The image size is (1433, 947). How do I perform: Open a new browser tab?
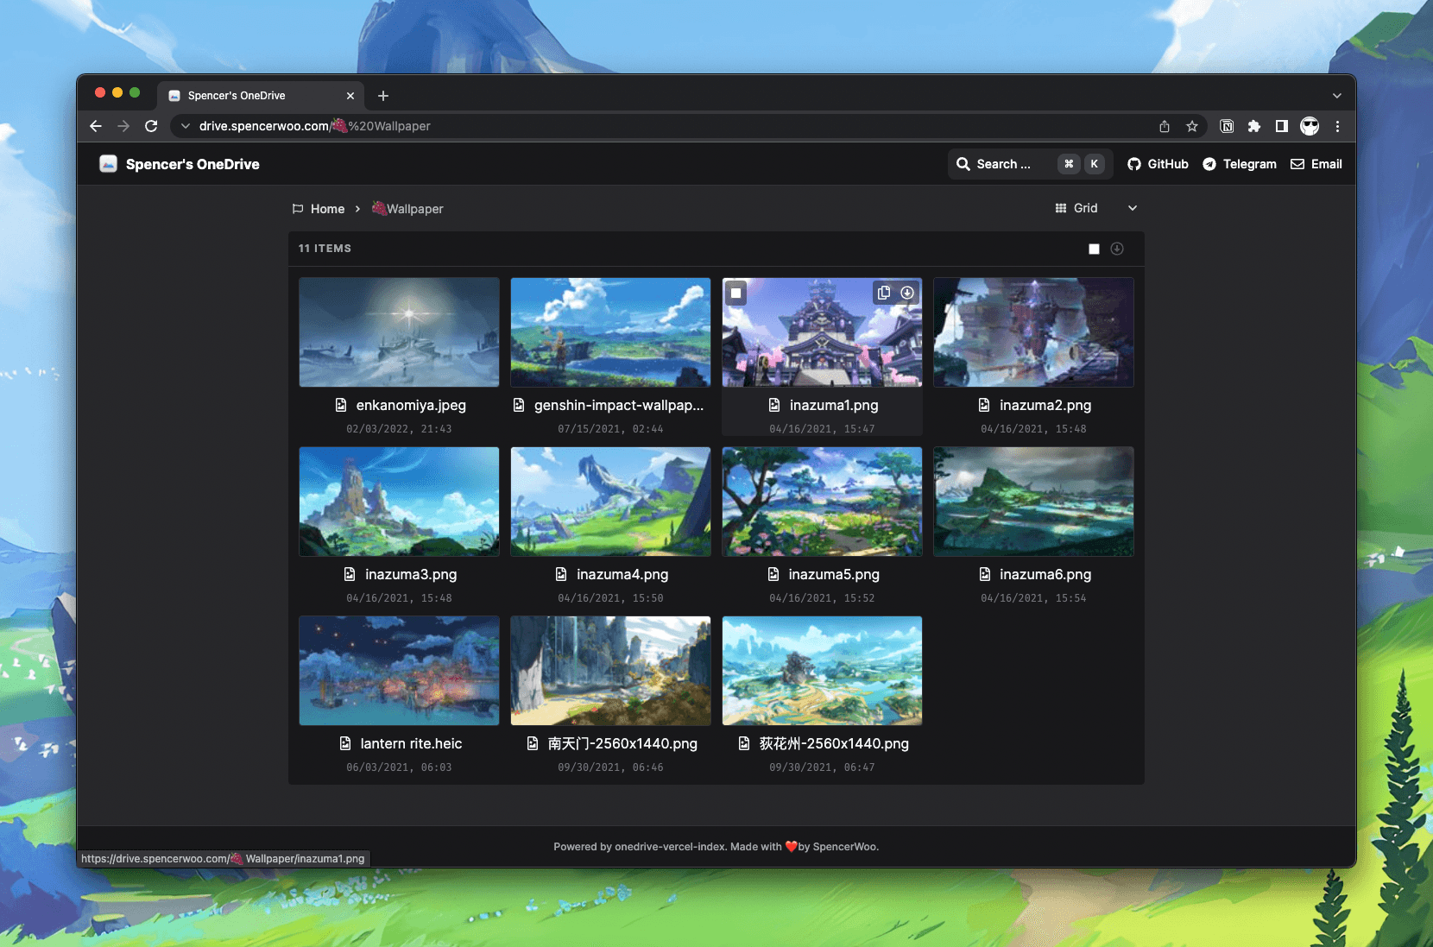pyautogui.click(x=383, y=96)
